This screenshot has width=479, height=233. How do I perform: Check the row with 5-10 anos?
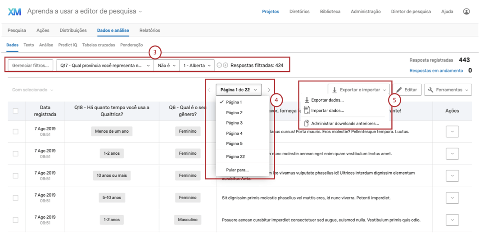16,197
